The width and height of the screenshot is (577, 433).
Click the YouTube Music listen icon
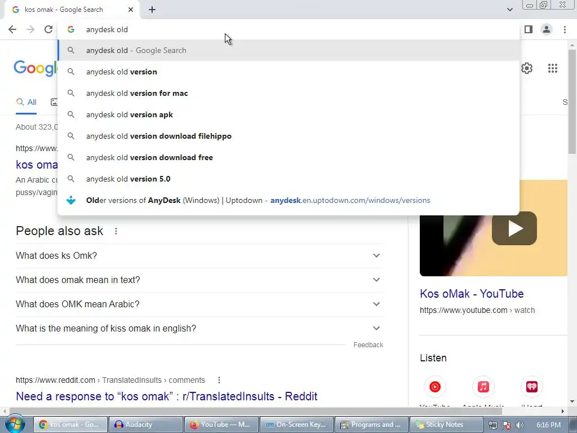click(x=434, y=387)
